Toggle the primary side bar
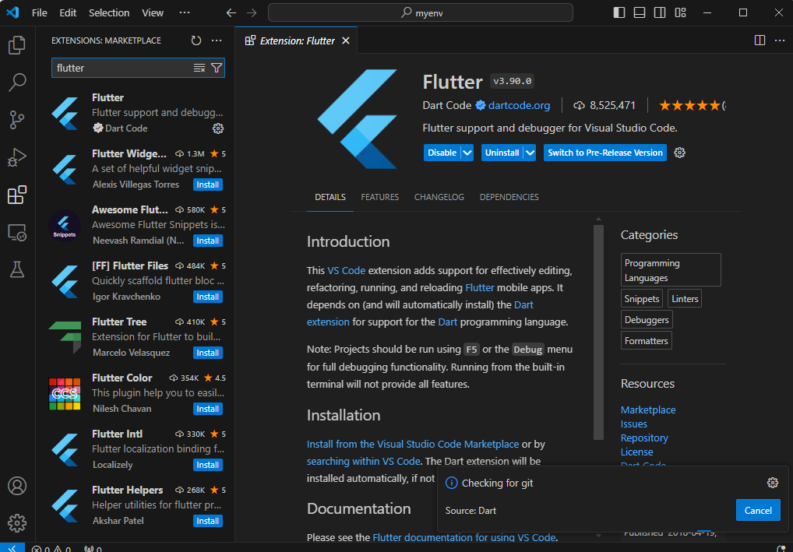 [x=619, y=12]
